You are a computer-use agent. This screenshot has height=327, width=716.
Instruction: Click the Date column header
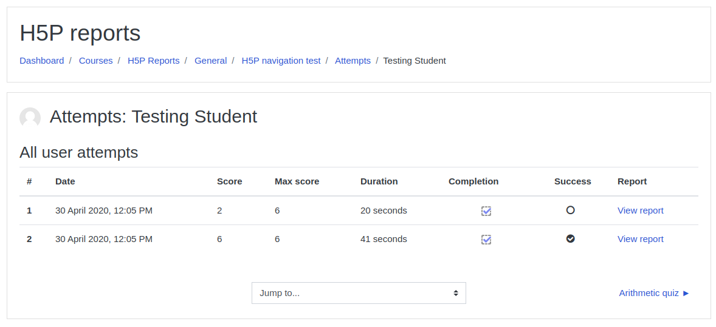(65, 181)
